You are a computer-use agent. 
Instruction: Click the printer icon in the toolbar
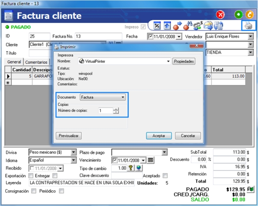248,26
